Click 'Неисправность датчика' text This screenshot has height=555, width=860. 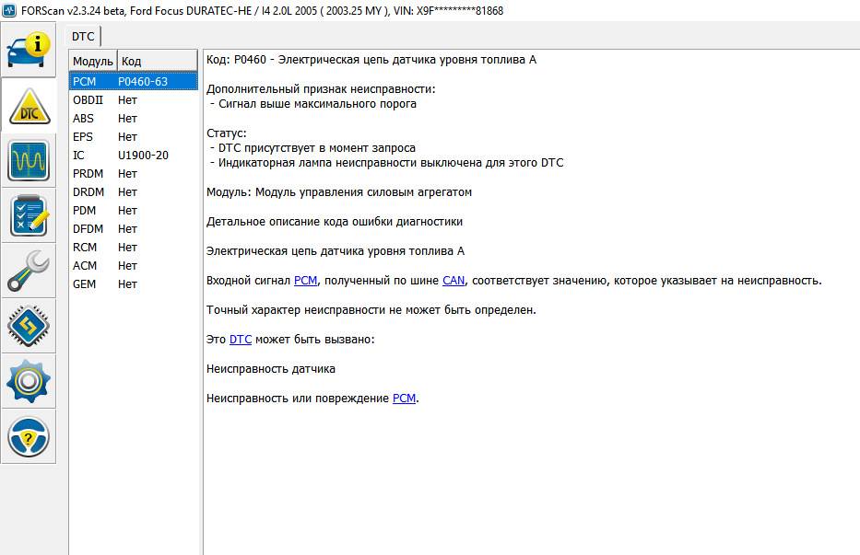click(x=271, y=369)
